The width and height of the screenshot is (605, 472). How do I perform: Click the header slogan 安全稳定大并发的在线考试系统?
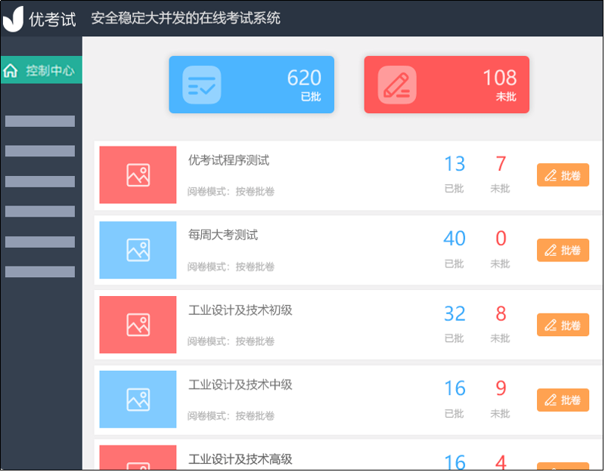click(x=185, y=18)
